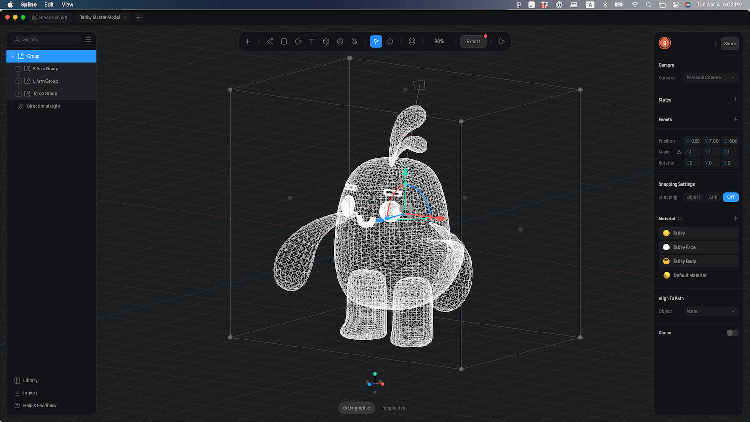
Task: Set snapping mode to Off
Action: pos(731,197)
